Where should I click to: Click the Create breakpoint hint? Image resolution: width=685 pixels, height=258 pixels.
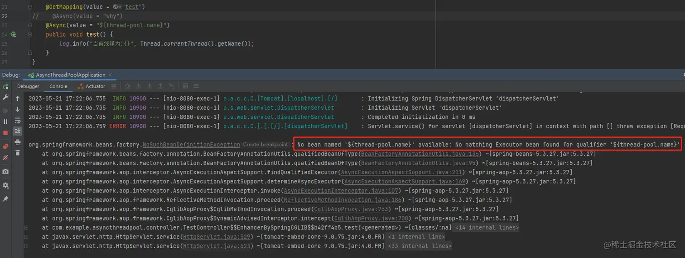[265, 145]
